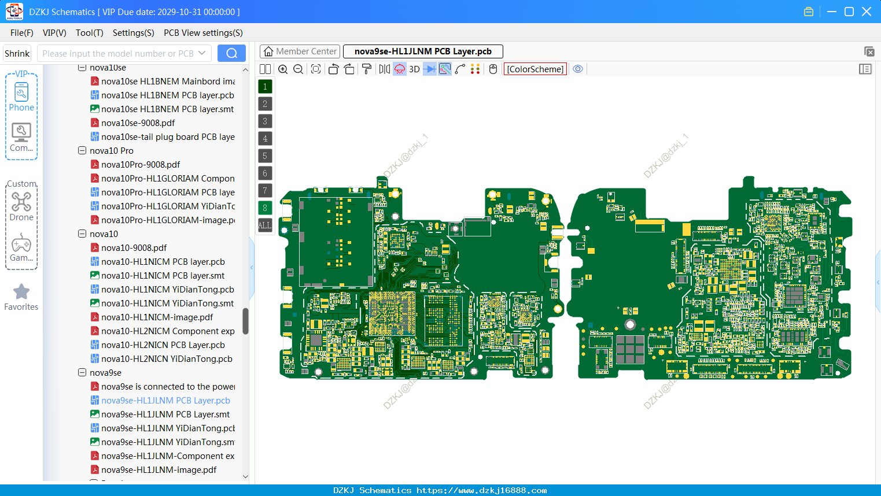
Task: Show PCB layer 1
Action: click(x=265, y=87)
